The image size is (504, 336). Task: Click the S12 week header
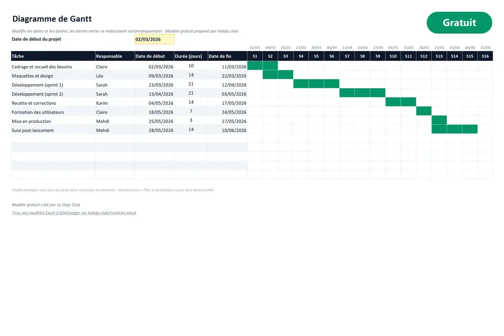[x=424, y=56]
